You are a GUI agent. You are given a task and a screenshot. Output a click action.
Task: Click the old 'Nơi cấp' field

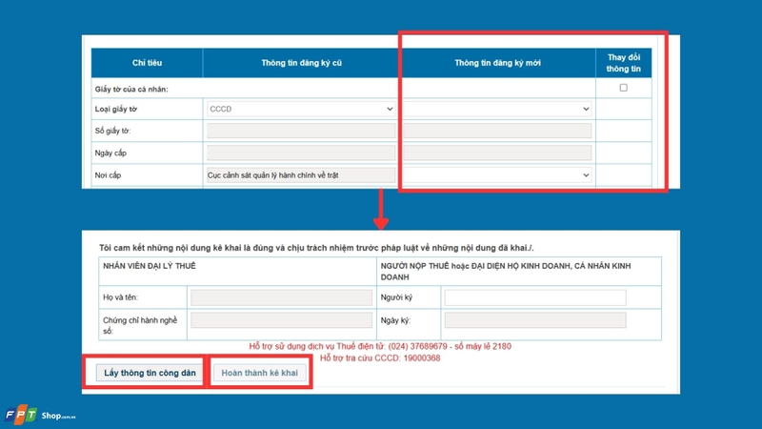pyautogui.click(x=301, y=175)
